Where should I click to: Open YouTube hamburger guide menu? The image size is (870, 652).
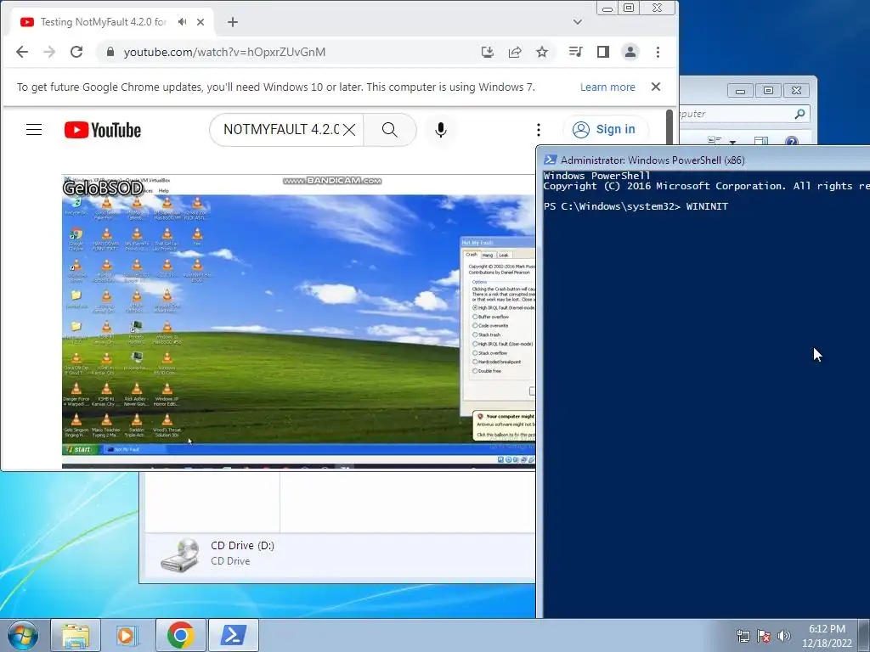(x=34, y=130)
